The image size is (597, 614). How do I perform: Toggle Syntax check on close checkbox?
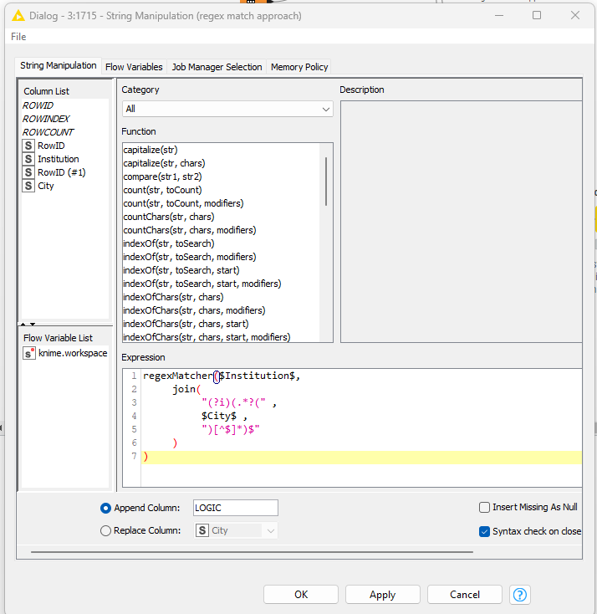point(484,531)
